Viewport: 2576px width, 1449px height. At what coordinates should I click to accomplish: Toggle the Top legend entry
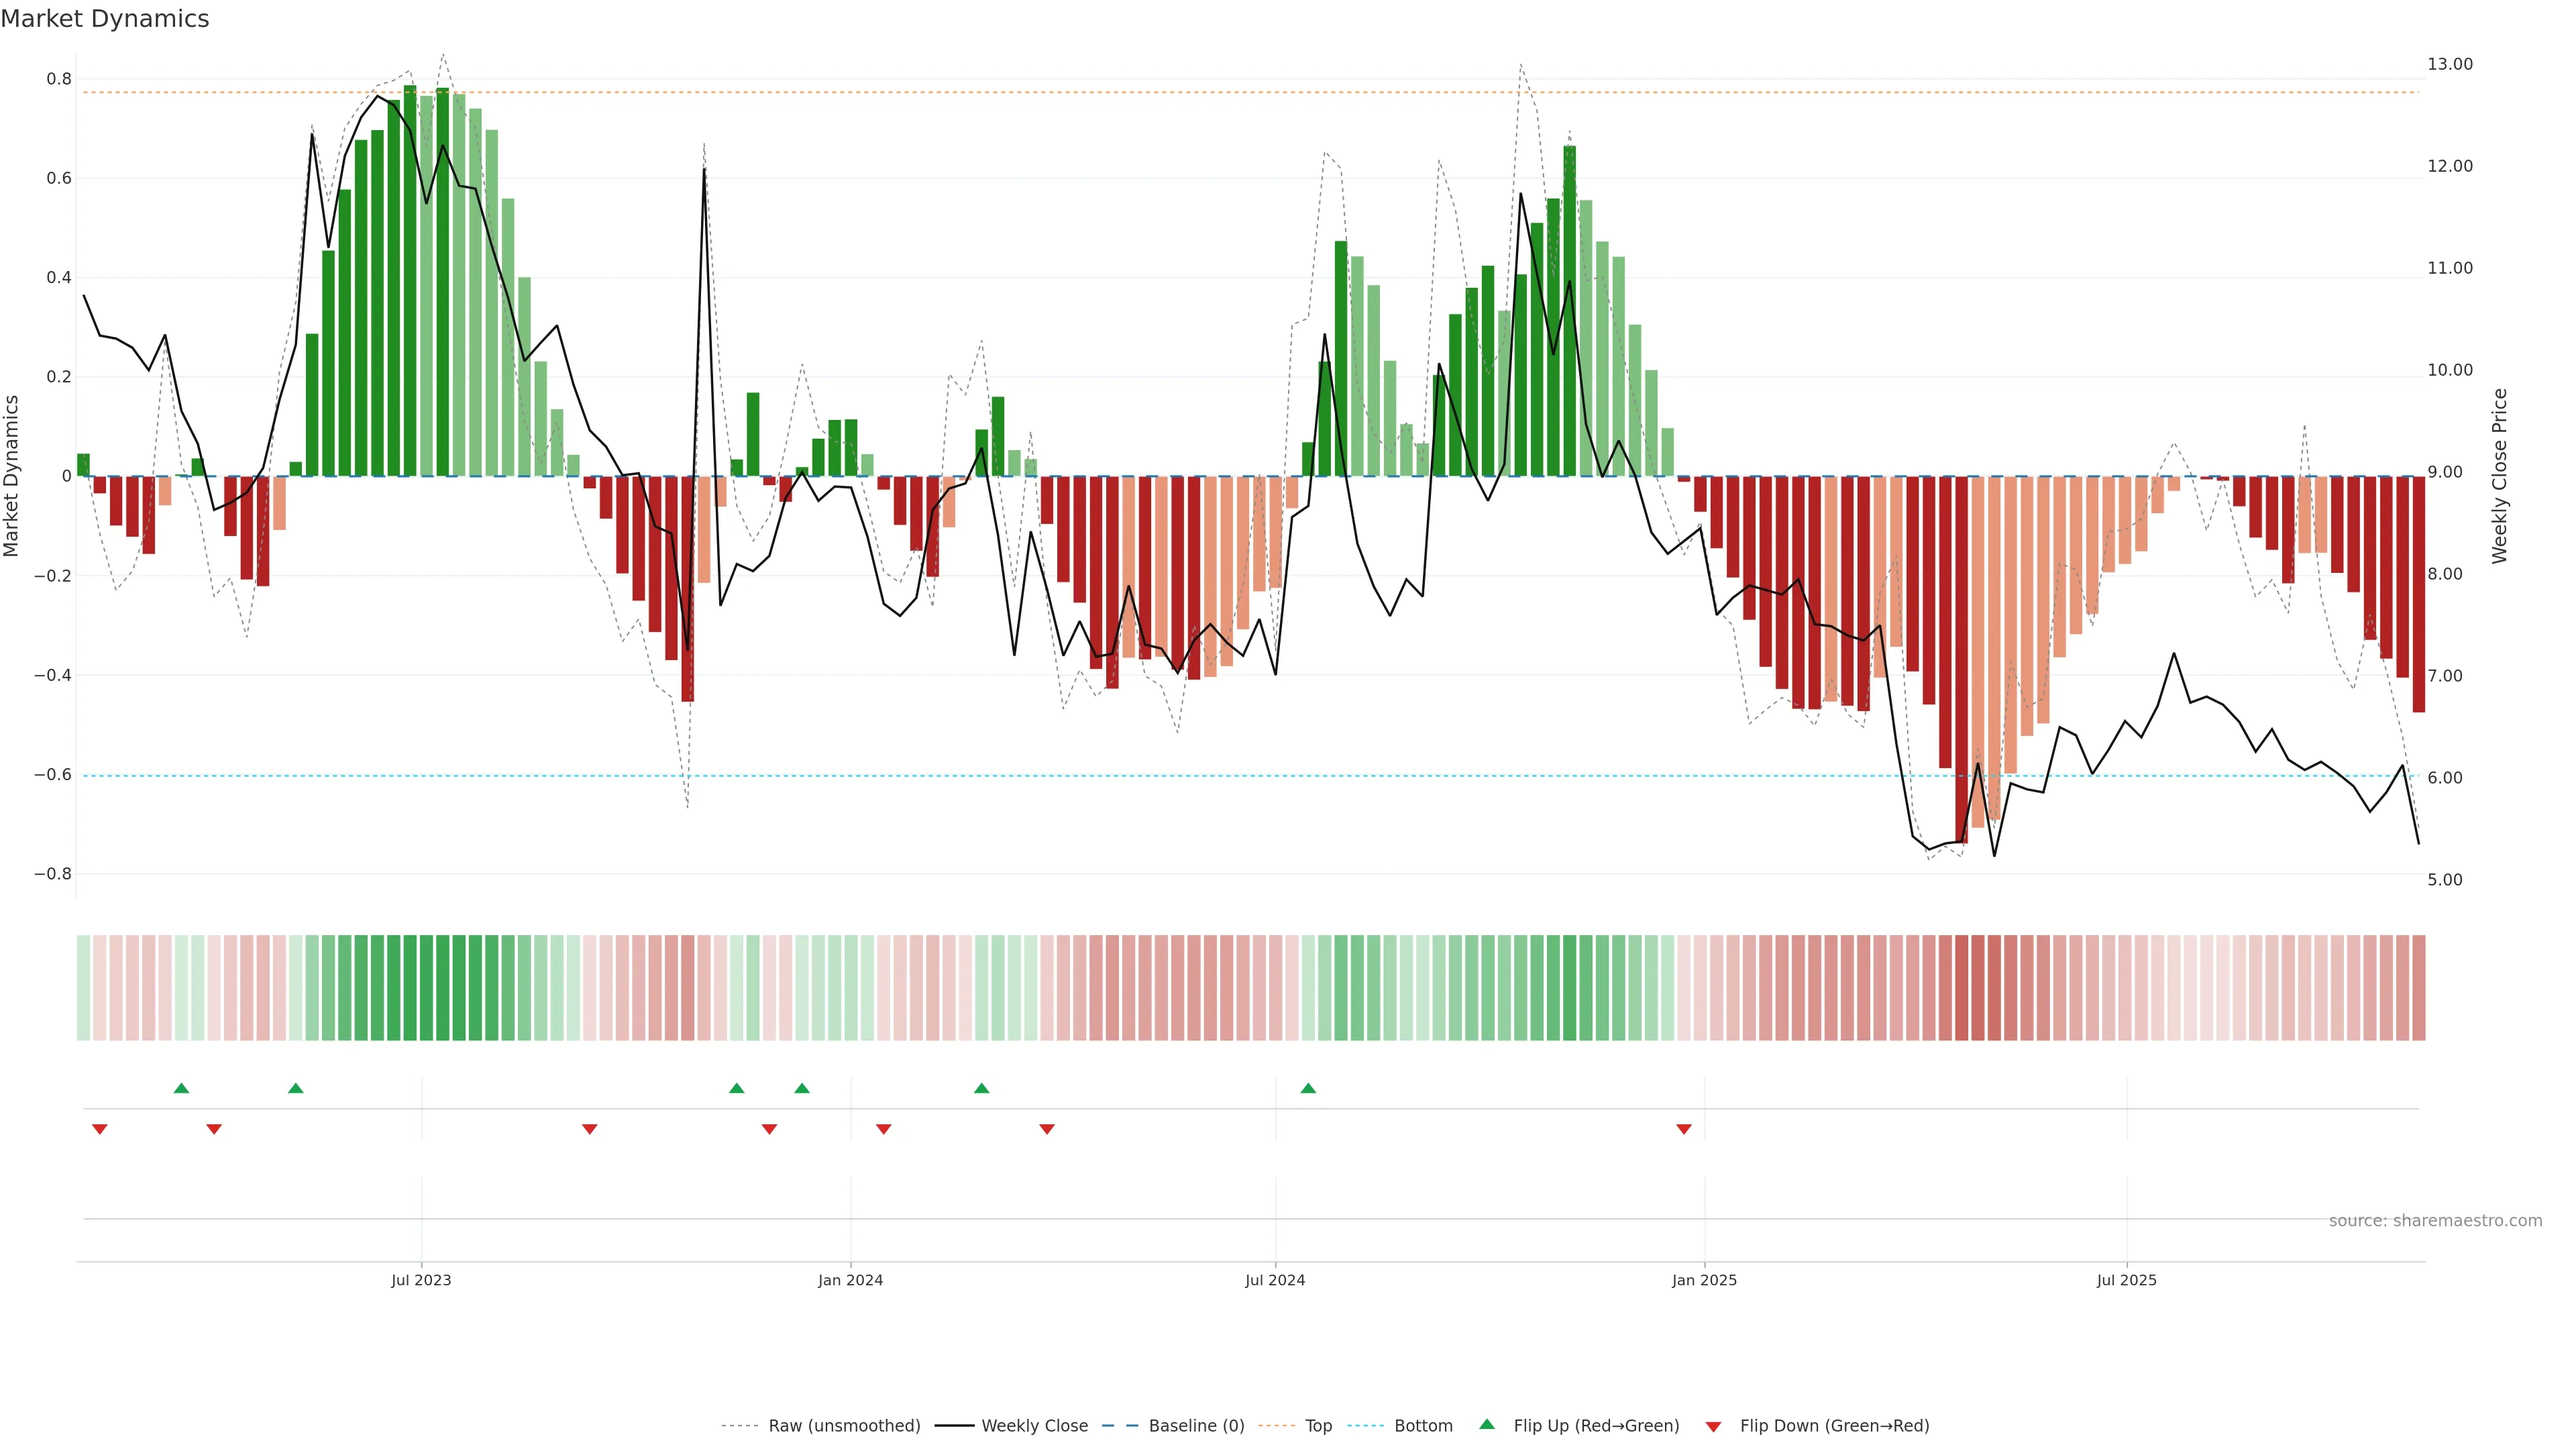point(1318,1426)
